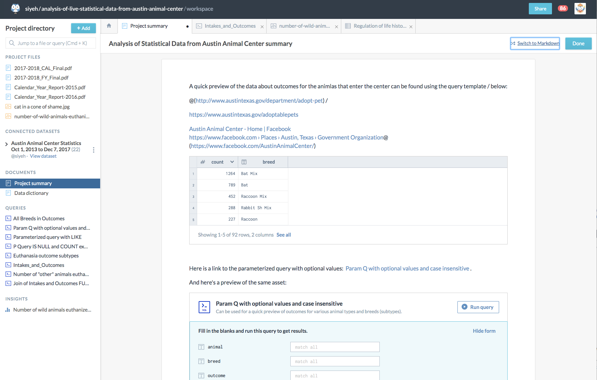Open Intakes_and_Outcomes in Queries list
597x380 pixels.
pos(39,265)
